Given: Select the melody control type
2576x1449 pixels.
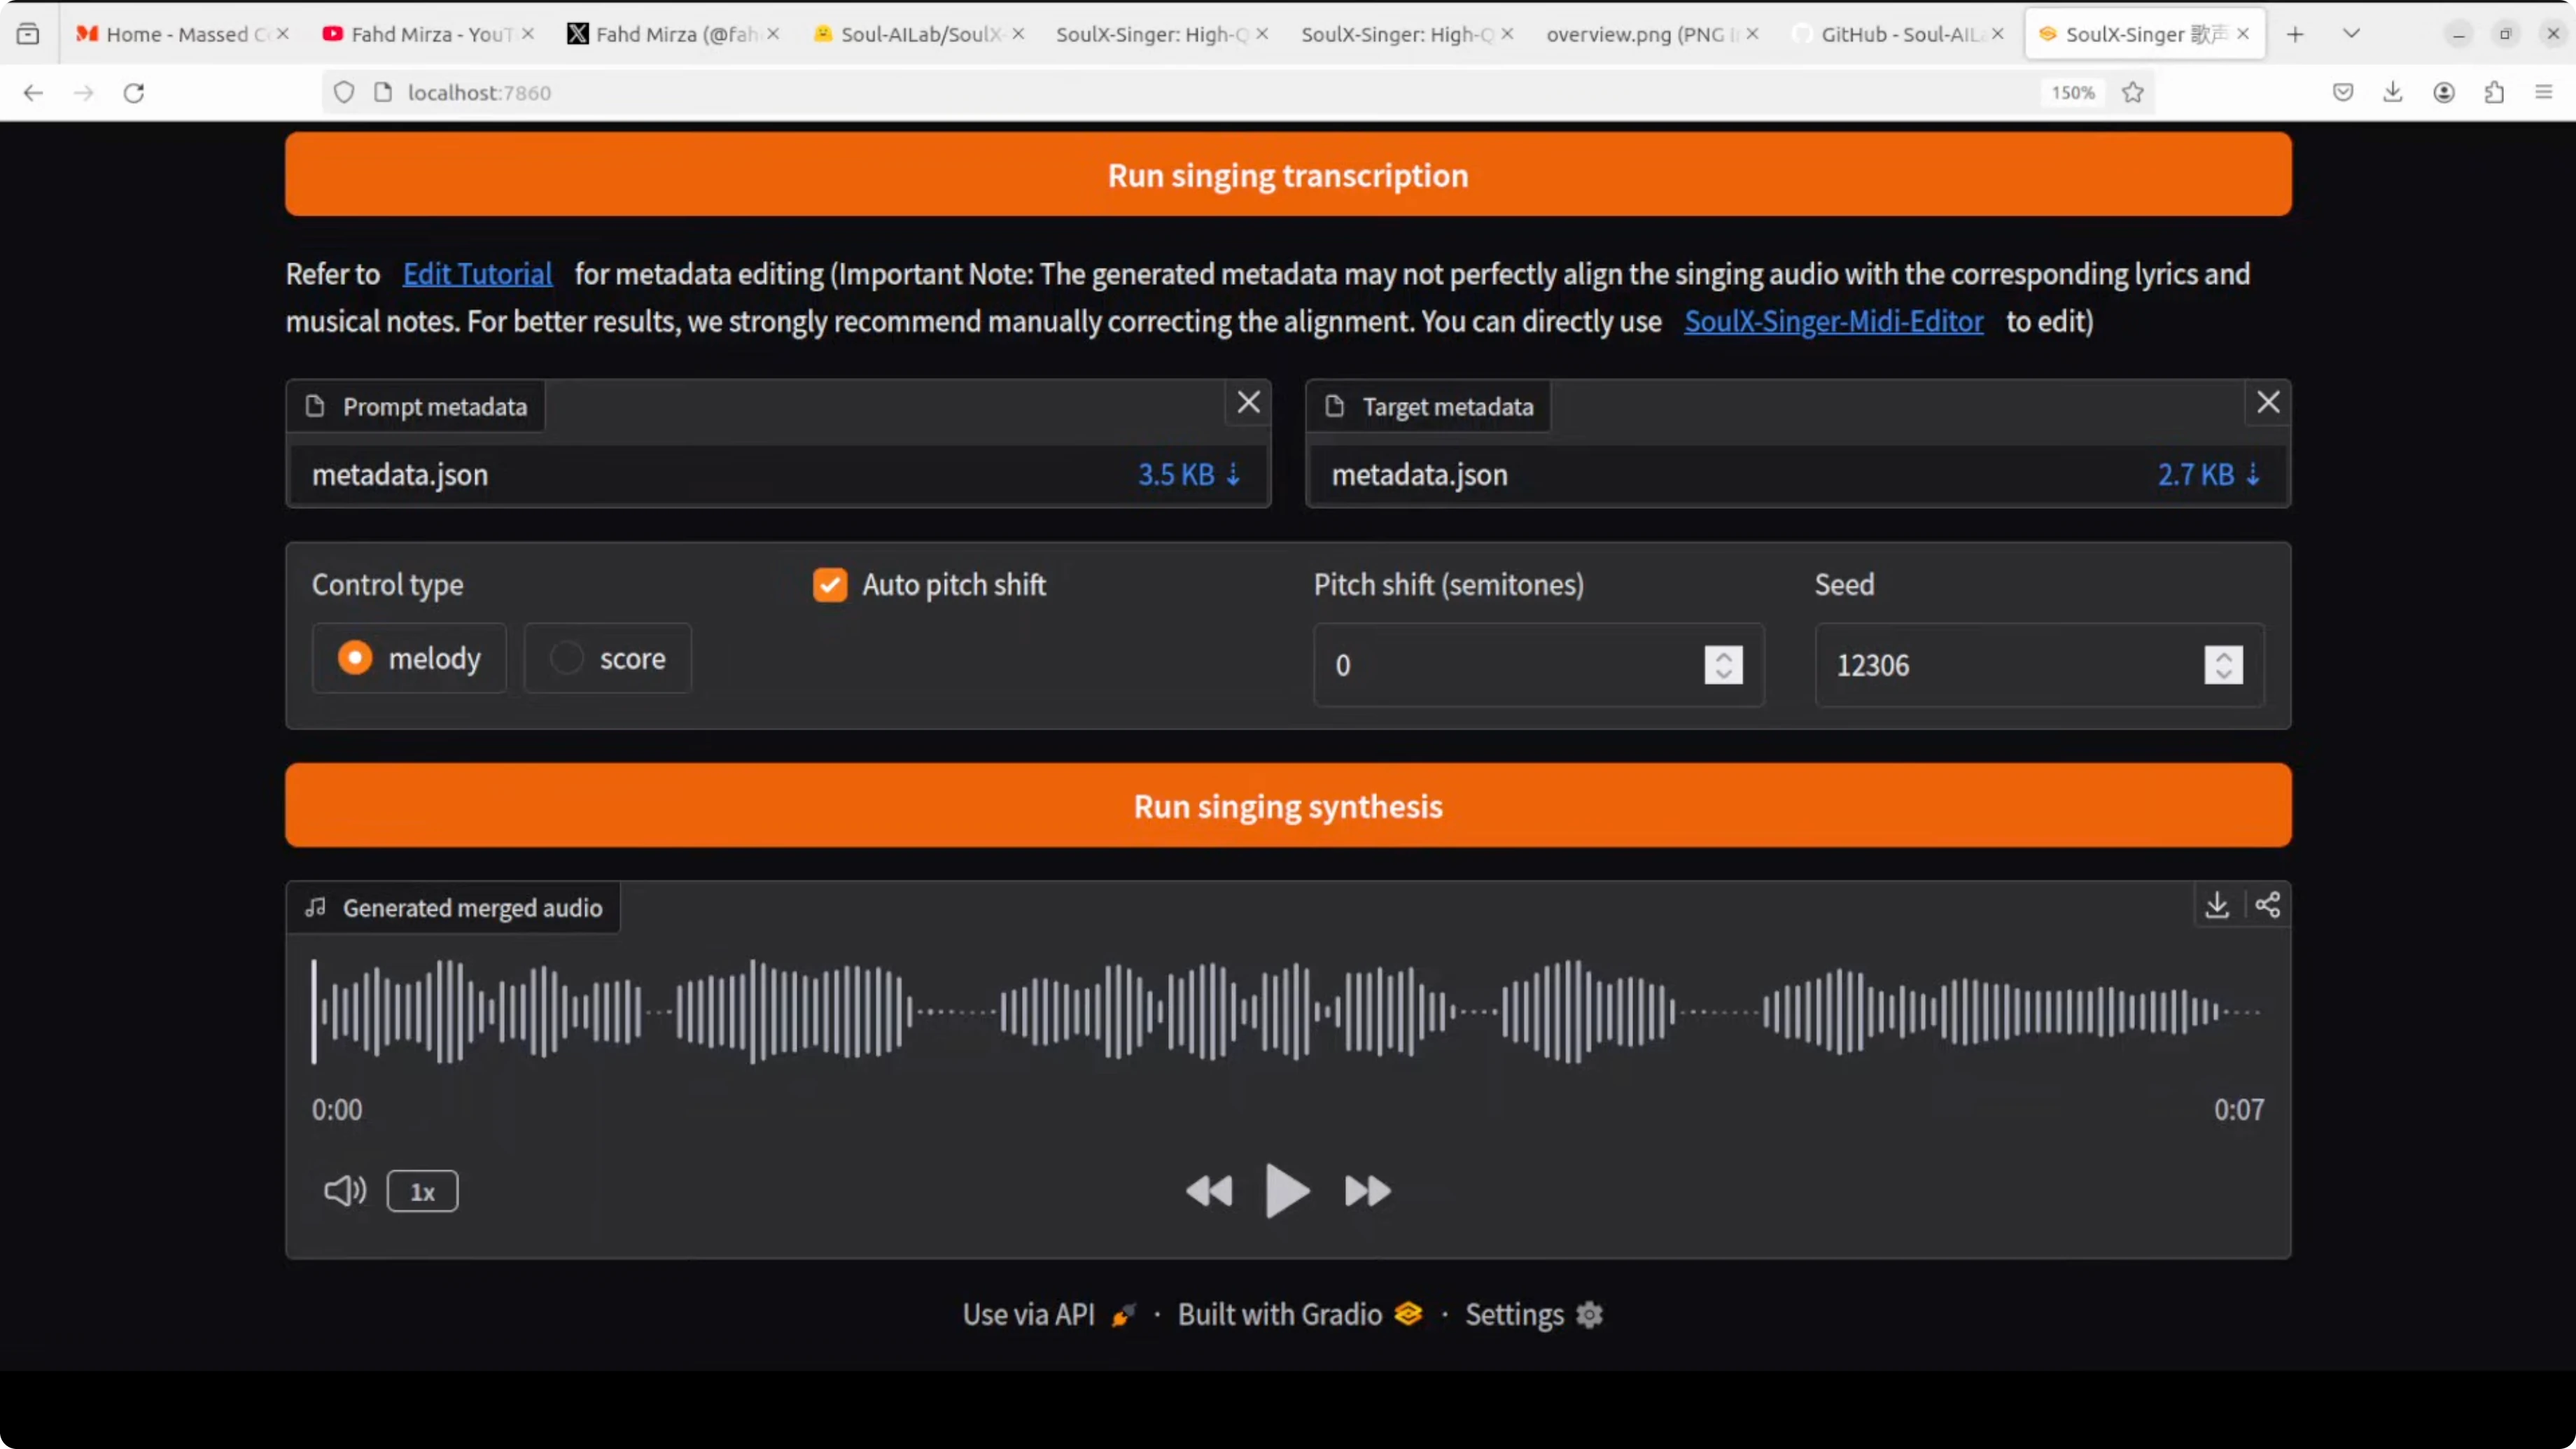Looking at the screenshot, I should pyautogui.click(x=355, y=657).
